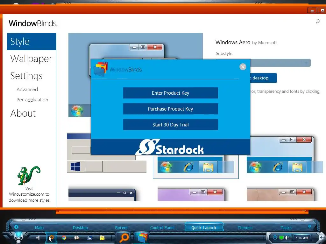Click the large orange magnifier taskbar button
326x244 pixels.
pyautogui.click(x=124, y=238)
